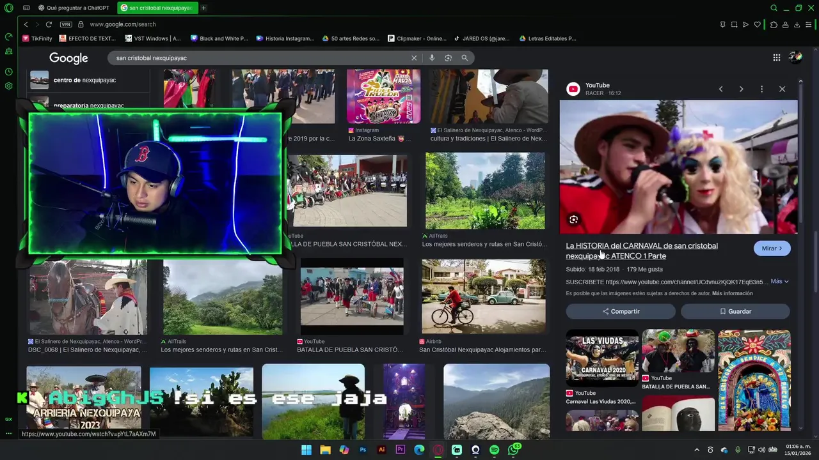Viewport: 819px width, 460px height.
Task: Launch Premiere Pro from the taskbar
Action: (x=401, y=450)
